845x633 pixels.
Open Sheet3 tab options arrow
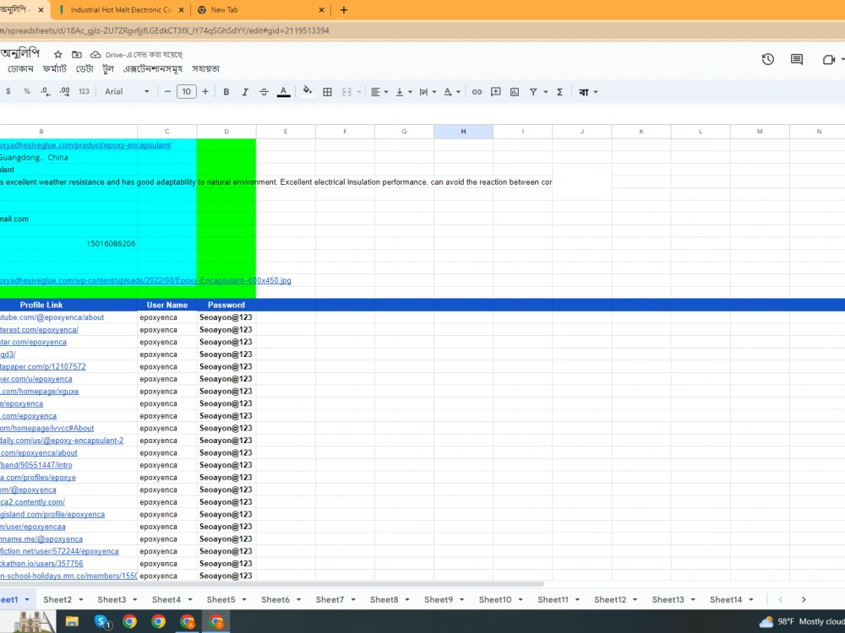[x=135, y=599]
